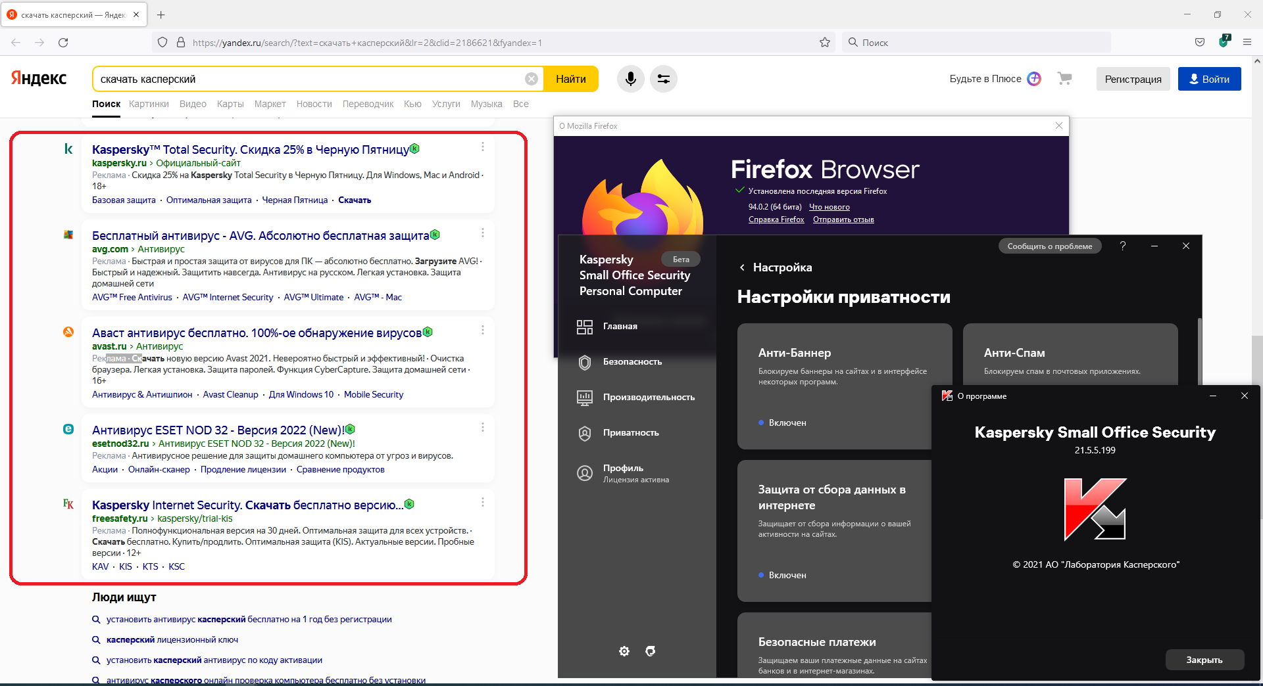Open Защита от сбора данных card
Viewport: 1263px width, 686px height.
click(835, 531)
